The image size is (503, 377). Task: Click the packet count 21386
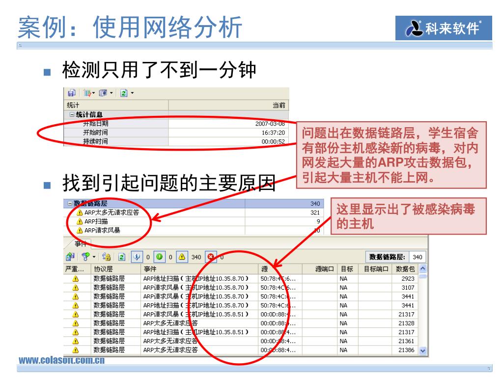[406, 350]
